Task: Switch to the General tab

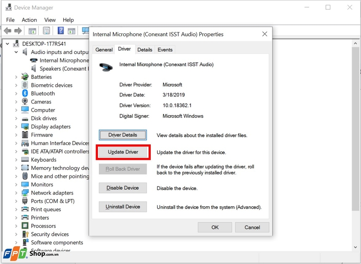Action: click(x=104, y=50)
